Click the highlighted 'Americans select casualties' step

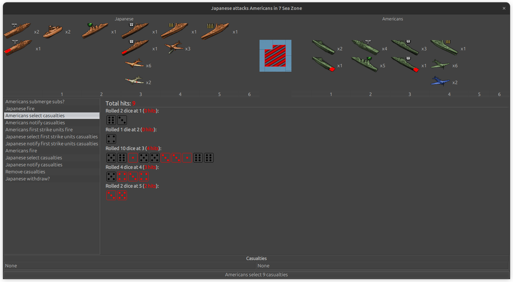pyautogui.click(x=52, y=116)
